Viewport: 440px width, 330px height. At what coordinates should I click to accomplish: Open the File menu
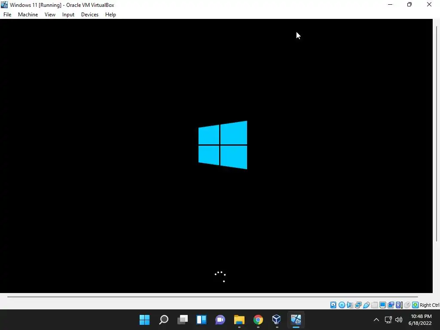pos(7,15)
